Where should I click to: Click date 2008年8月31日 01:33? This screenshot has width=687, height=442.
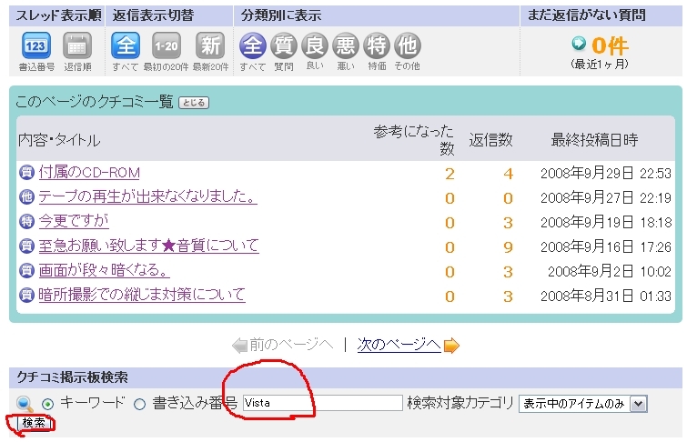pos(606,296)
